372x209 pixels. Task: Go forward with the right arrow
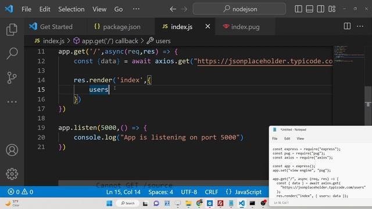[x=184, y=9]
